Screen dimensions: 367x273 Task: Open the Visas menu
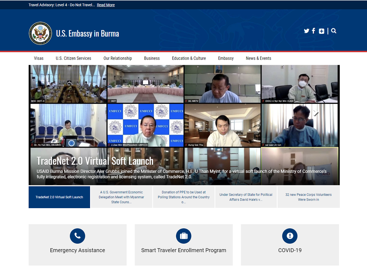(39, 58)
